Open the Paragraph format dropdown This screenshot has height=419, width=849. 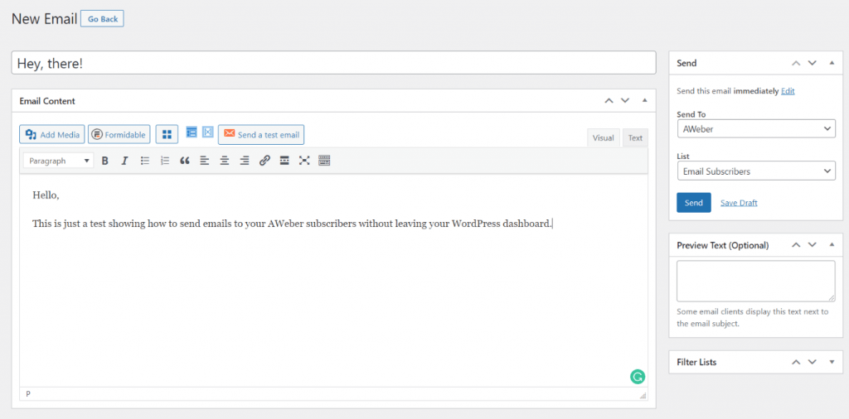tap(59, 161)
